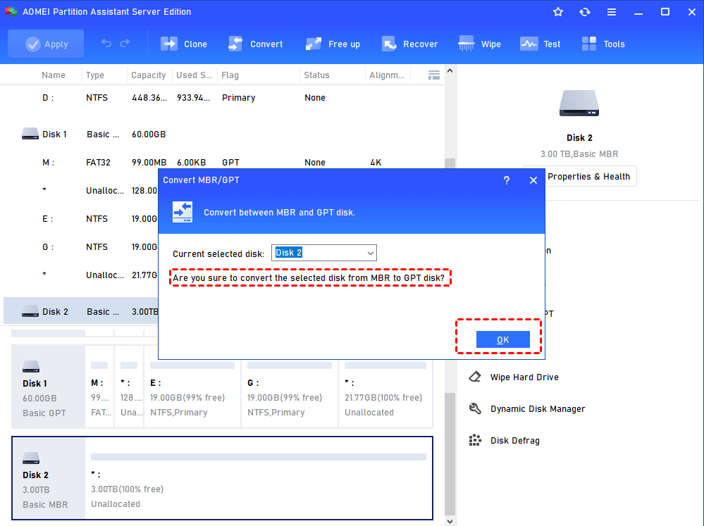Click the Disk 2 drive image in right panel

pyautogui.click(x=579, y=104)
